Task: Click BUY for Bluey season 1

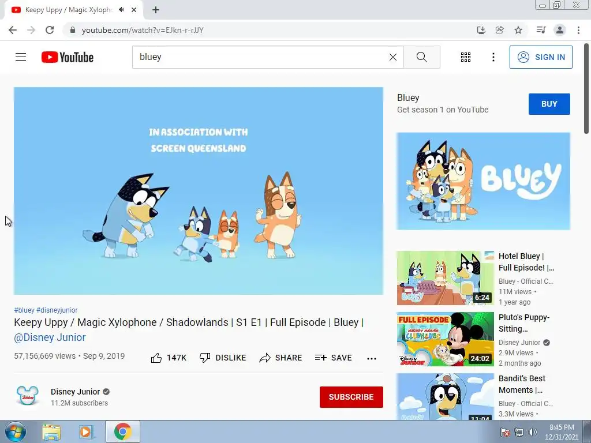Action: (549, 104)
